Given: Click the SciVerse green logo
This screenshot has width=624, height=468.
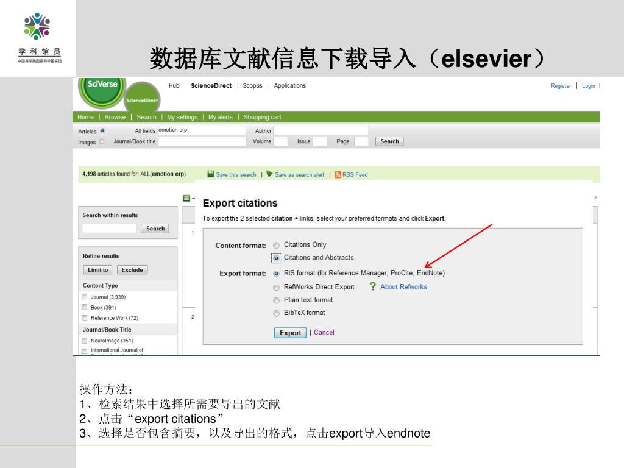Looking at the screenshot, I should click(x=102, y=93).
